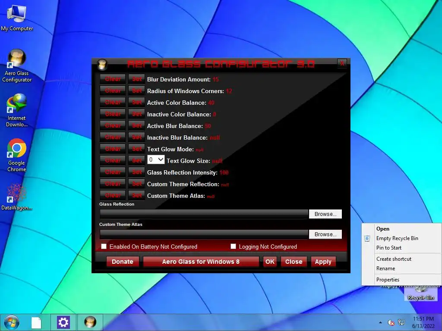Set Custom Theme Reflection
The height and width of the screenshot is (331, 442).
click(x=137, y=184)
